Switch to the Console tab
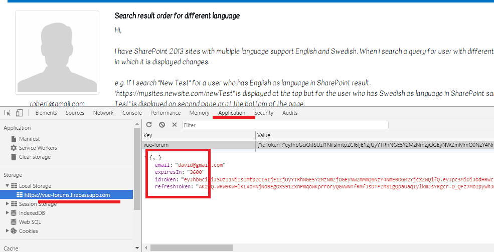Image resolution: width=494 pixels, height=252 pixels. (x=132, y=113)
